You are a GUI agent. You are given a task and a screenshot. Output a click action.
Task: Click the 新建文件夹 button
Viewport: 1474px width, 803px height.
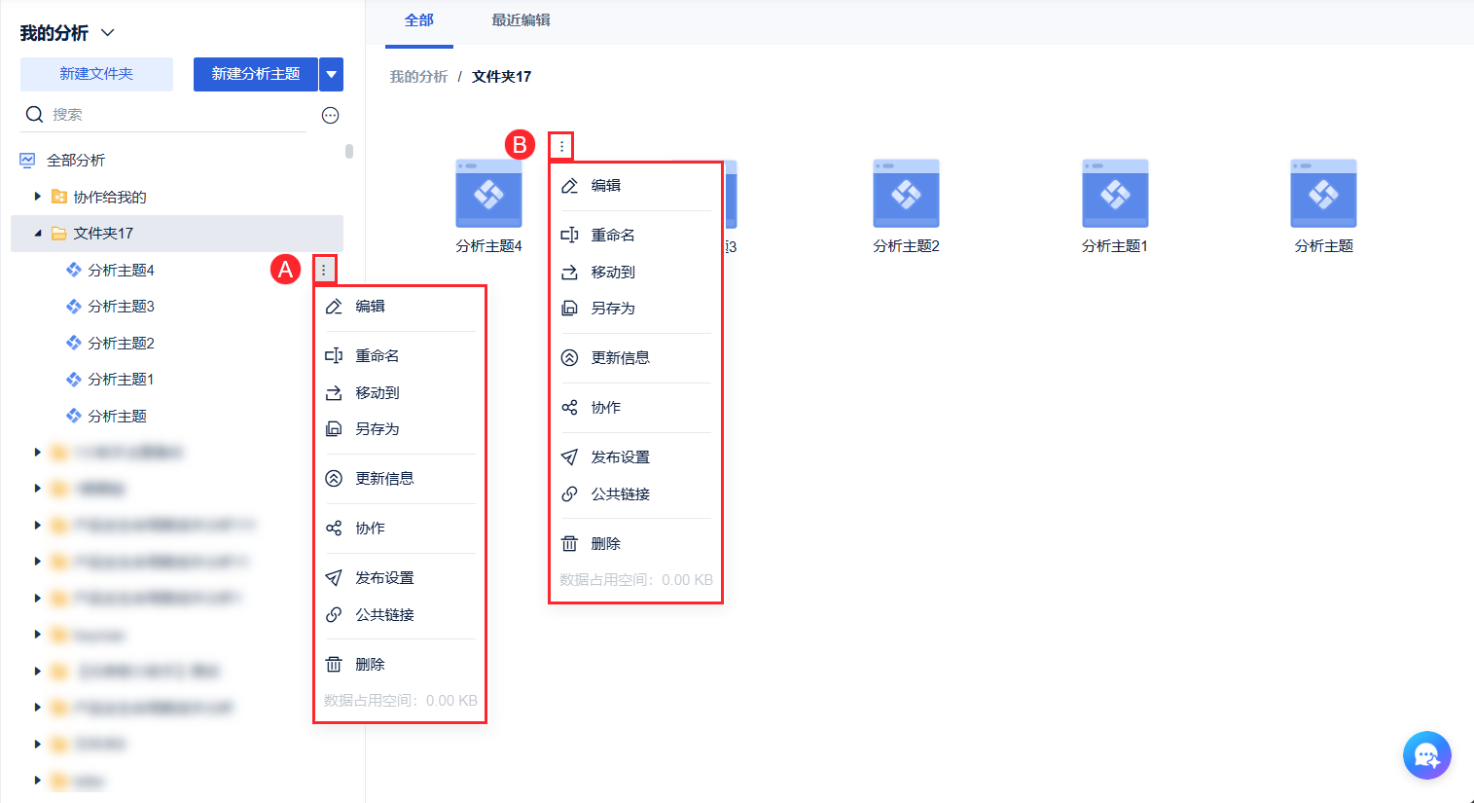pyautogui.click(x=96, y=74)
